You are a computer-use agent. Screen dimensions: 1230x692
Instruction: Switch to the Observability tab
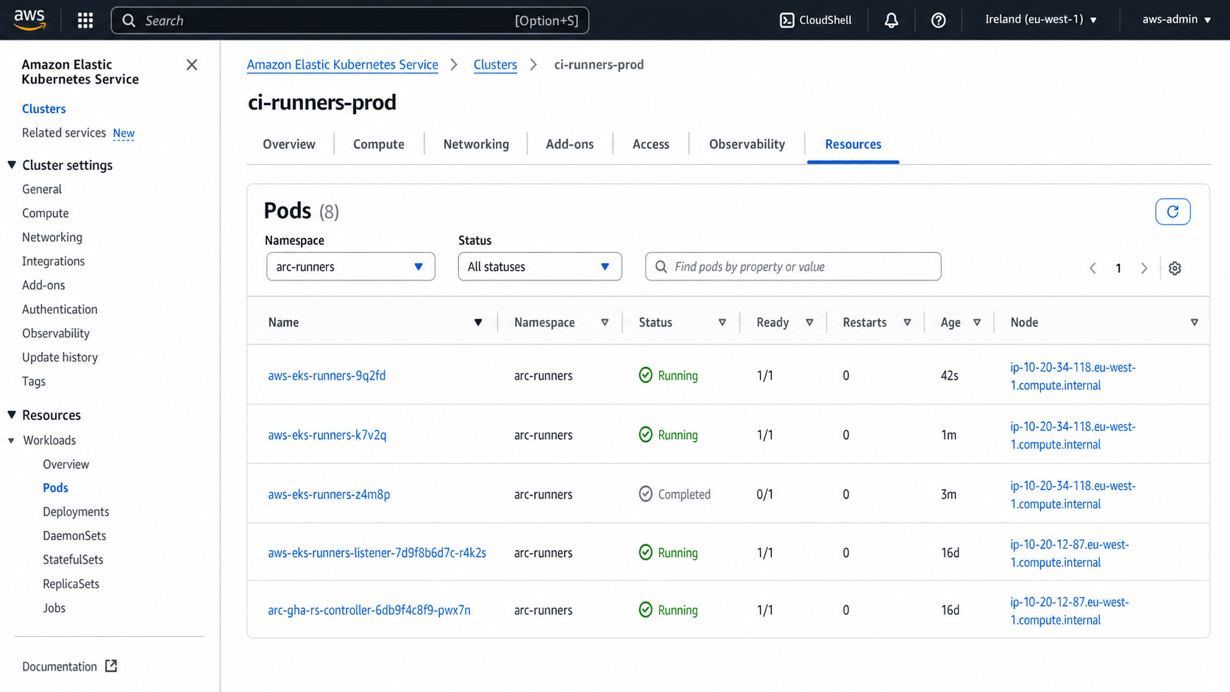click(747, 144)
